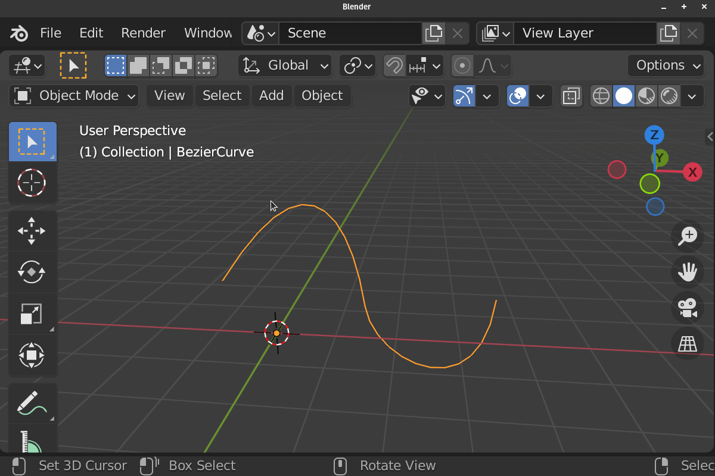Open the File menu
The height and width of the screenshot is (476, 715).
coord(51,33)
